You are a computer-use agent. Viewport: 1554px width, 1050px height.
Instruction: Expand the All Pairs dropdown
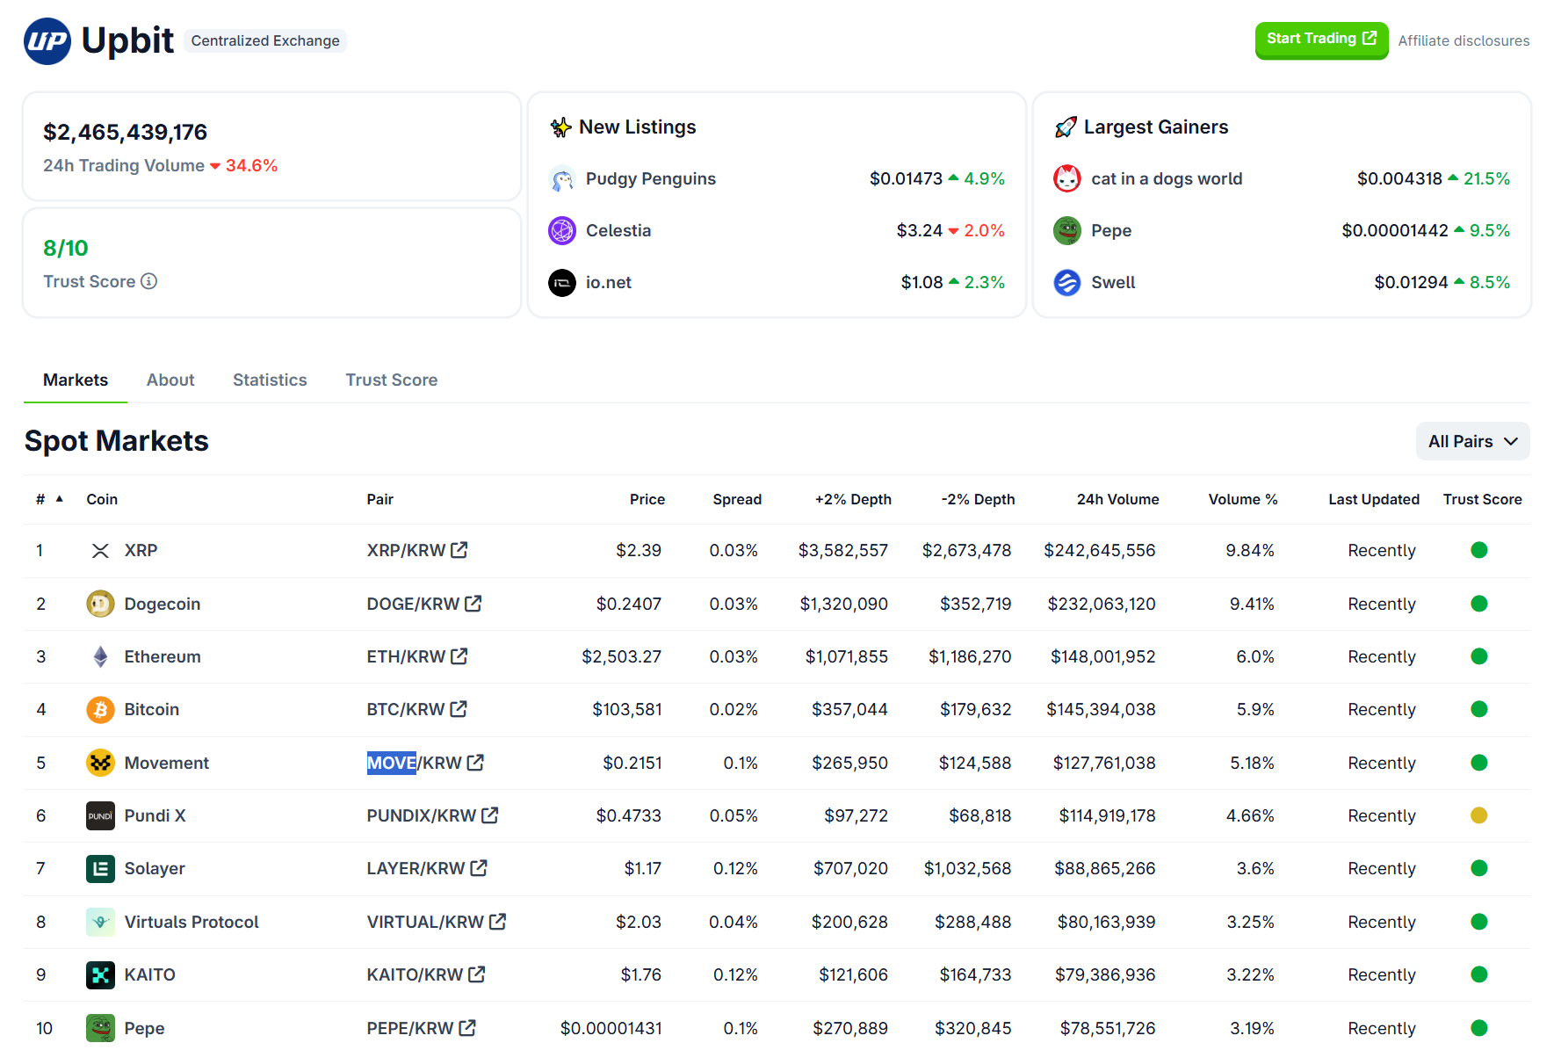tap(1472, 441)
